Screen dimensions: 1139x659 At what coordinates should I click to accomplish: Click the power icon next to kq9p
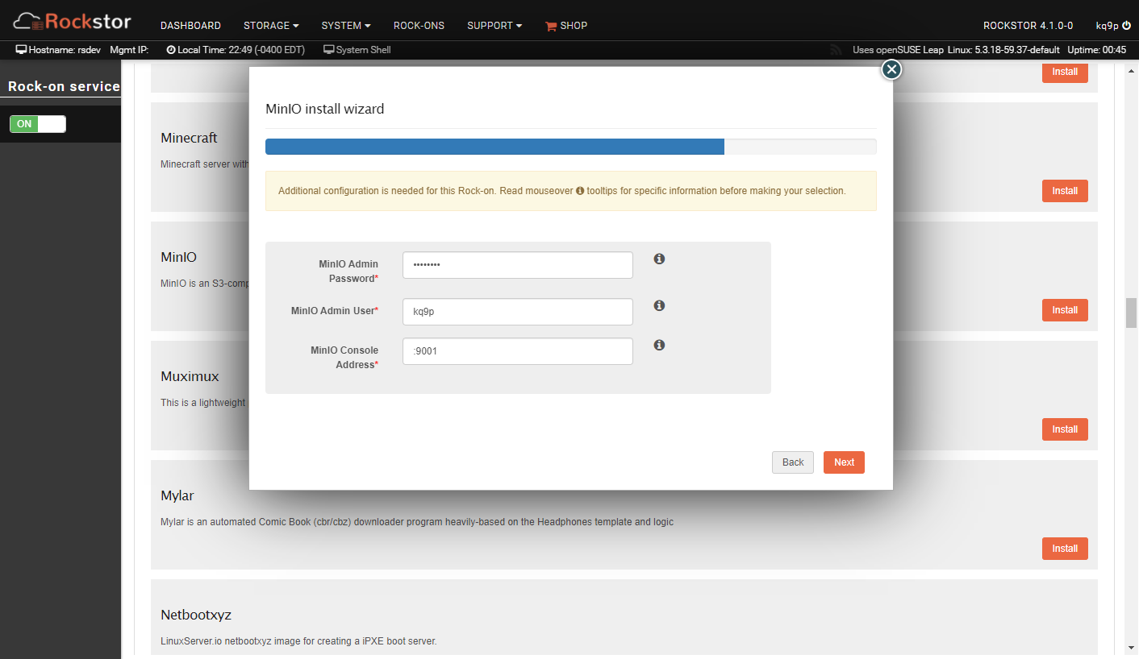1126,26
